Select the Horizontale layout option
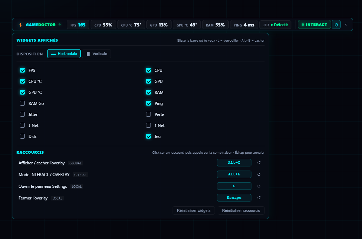This screenshot has height=239, width=362. (x=64, y=54)
